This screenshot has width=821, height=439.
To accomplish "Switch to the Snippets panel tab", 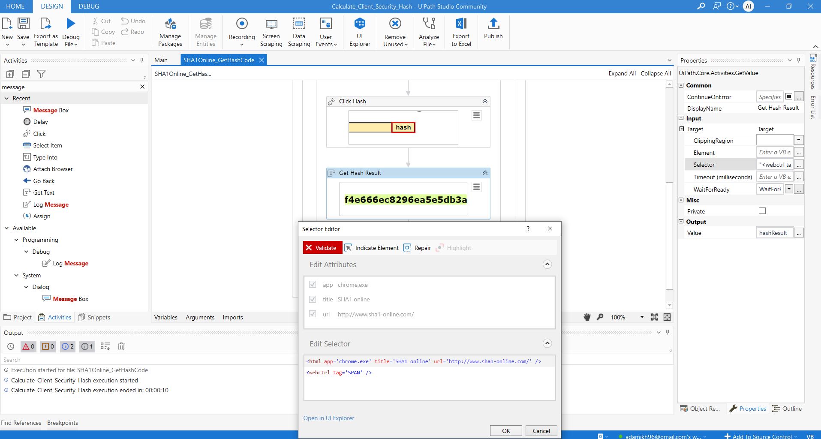I will (x=94, y=317).
